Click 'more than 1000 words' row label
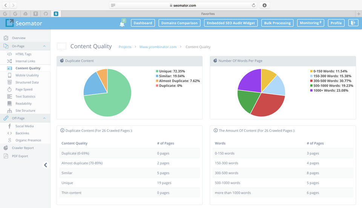This screenshot has height=208, width=362. (x=233, y=193)
